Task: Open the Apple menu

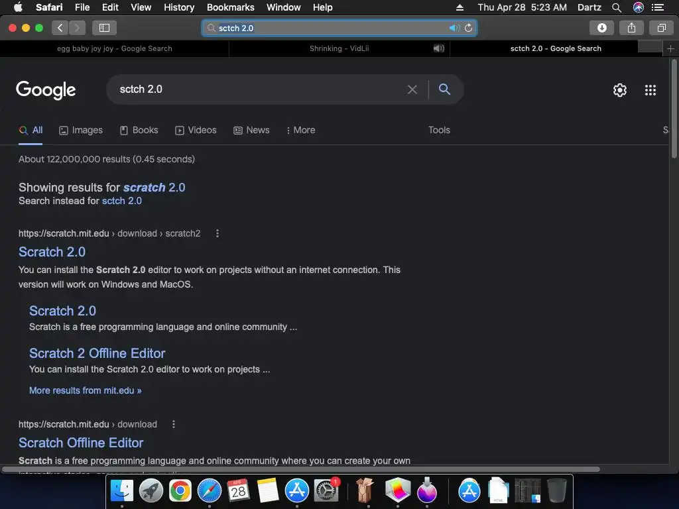Action: point(18,7)
